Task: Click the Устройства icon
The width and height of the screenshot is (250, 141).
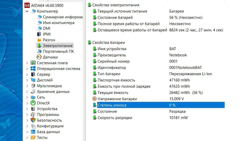Action: 33,109
